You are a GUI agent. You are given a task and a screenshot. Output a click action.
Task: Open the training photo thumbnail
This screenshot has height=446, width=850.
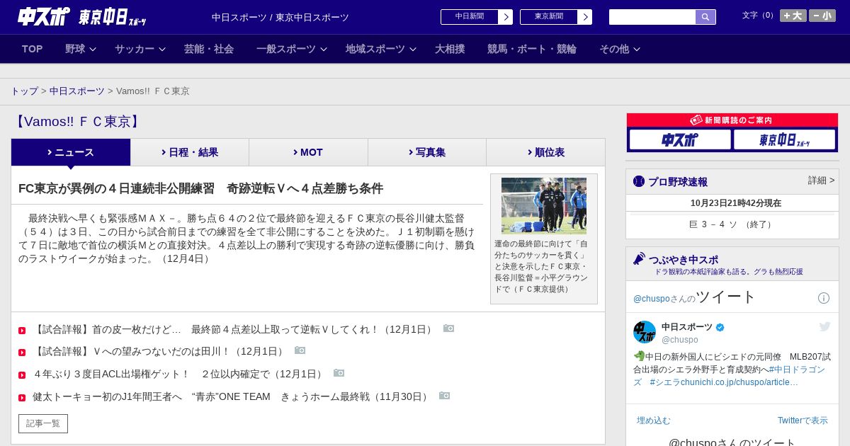pos(544,206)
